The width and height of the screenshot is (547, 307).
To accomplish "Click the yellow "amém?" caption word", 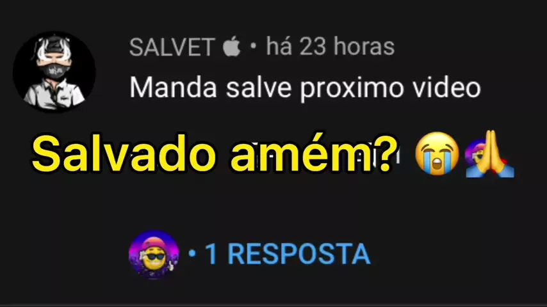I will (314, 153).
